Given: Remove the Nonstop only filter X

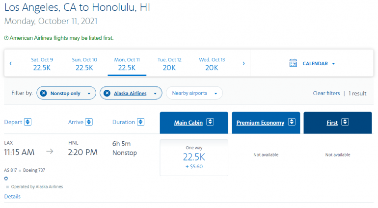Looking at the screenshot, I should (x=43, y=93).
